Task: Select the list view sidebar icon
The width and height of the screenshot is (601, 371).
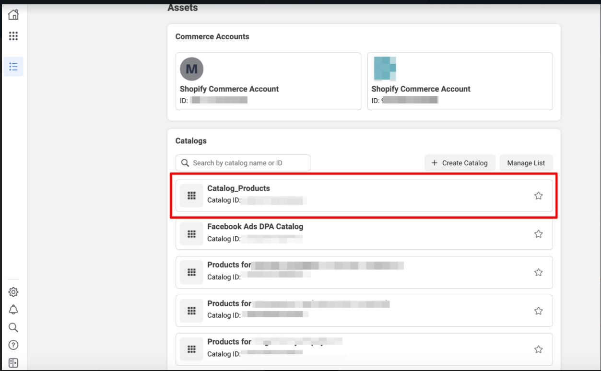Action: click(x=13, y=66)
